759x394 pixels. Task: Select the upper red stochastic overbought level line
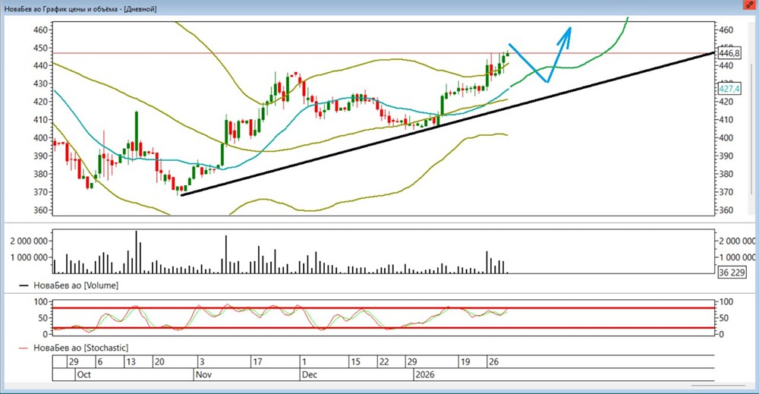tap(383, 308)
